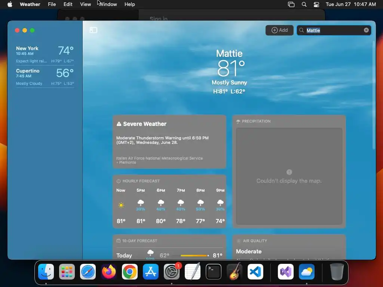Open the Apple menu

[10, 4]
